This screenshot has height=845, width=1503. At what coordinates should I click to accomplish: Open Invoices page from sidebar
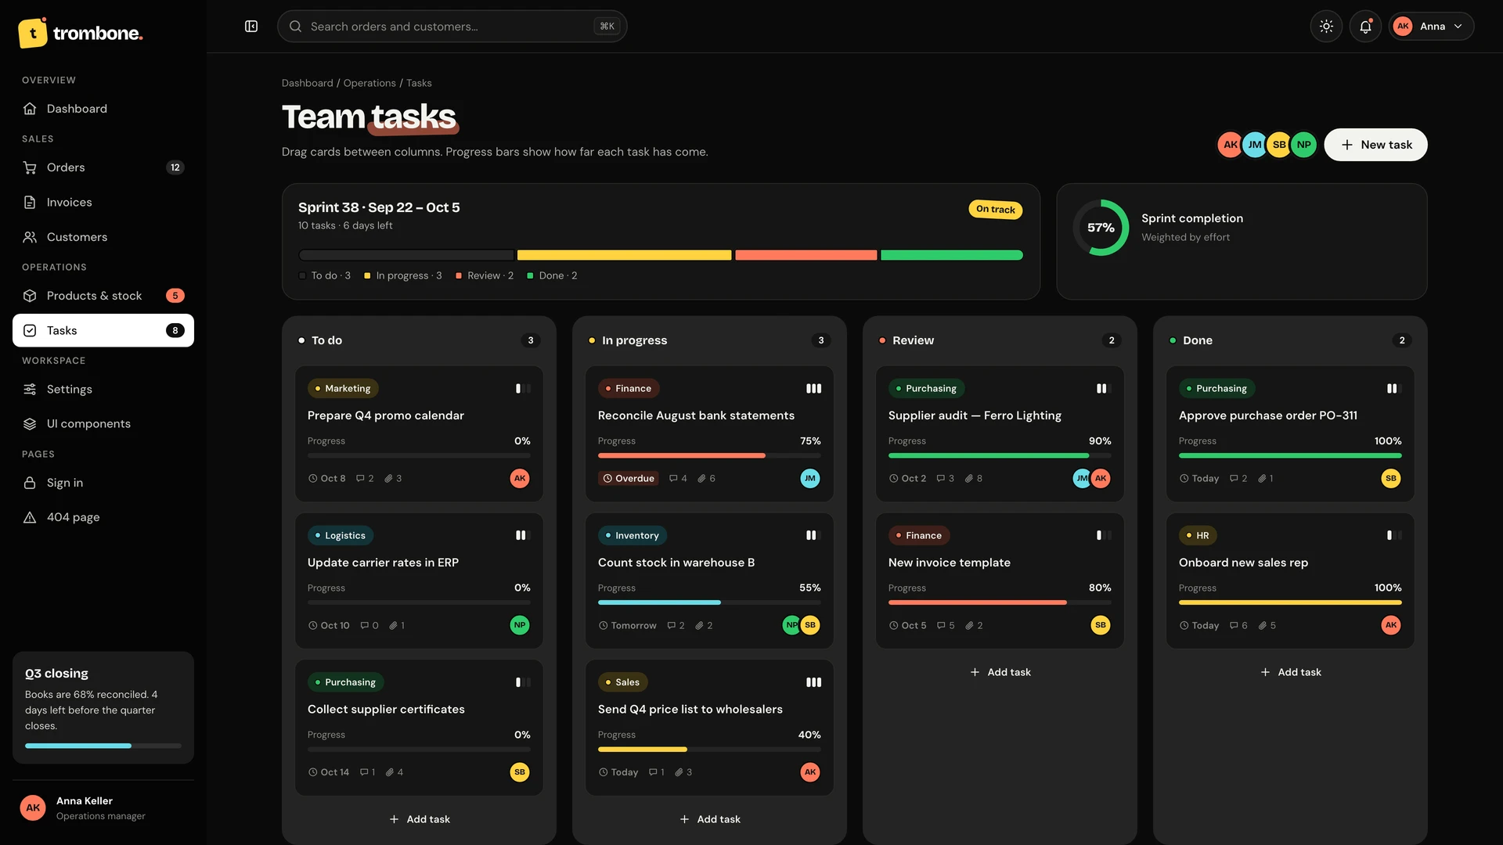(103, 202)
